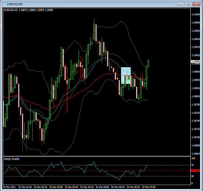Click the 1.30985 price scale label
203x191 pixels.
pos(196,23)
